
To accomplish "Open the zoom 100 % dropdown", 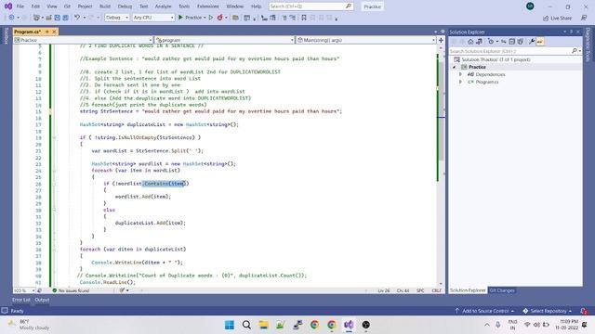I will 24,290.
